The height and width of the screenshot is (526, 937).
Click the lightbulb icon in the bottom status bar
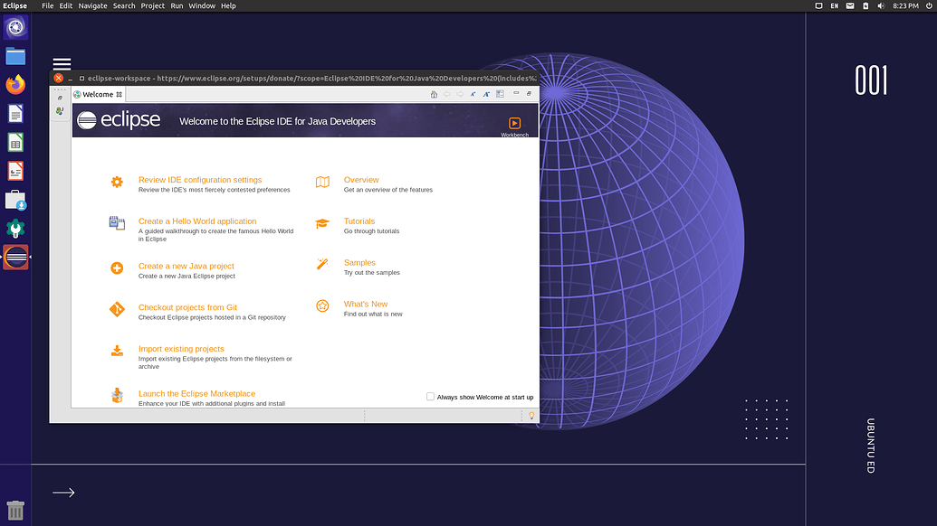coord(531,415)
